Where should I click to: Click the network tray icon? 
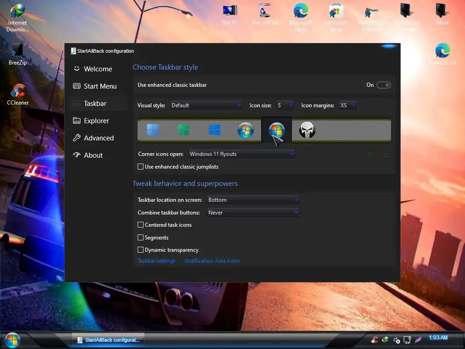(407, 340)
